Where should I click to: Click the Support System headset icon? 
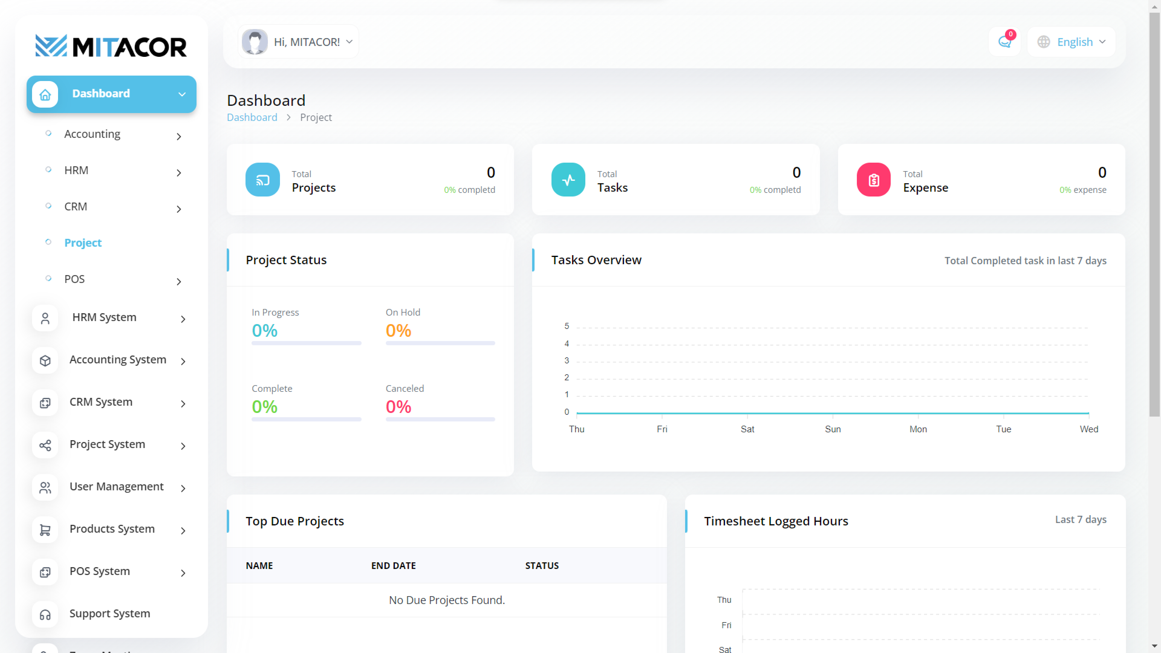[x=45, y=614]
